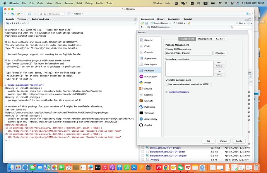Open the Code options section
This screenshot has height=173, width=267.
coord(147,46)
